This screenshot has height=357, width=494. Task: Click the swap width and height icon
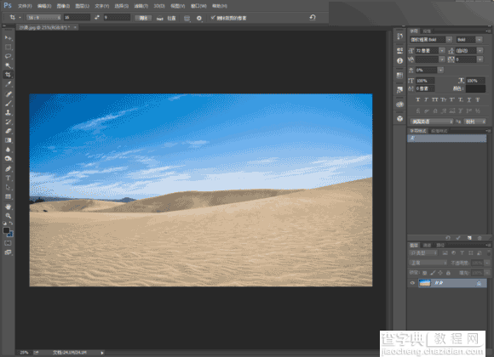point(97,18)
